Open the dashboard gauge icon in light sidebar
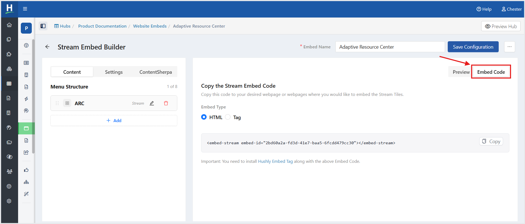Viewport: 525px width, 224px height. (x=26, y=45)
